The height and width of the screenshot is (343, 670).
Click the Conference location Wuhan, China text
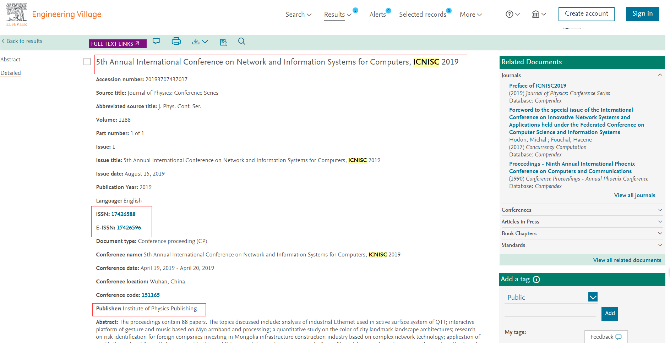[x=140, y=282]
